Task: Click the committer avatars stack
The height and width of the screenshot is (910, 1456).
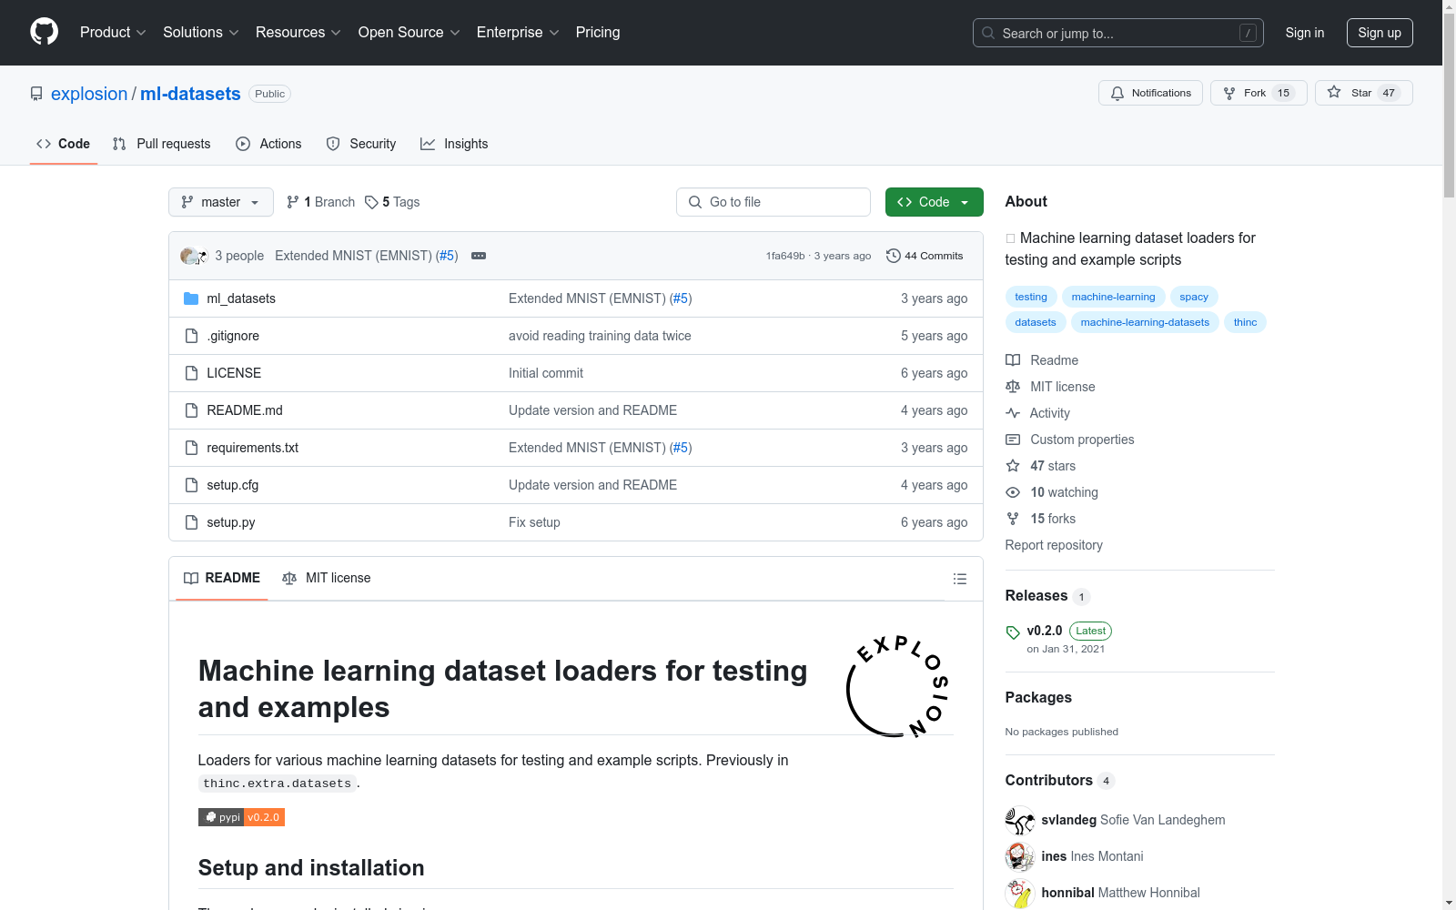Action: pos(194,256)
